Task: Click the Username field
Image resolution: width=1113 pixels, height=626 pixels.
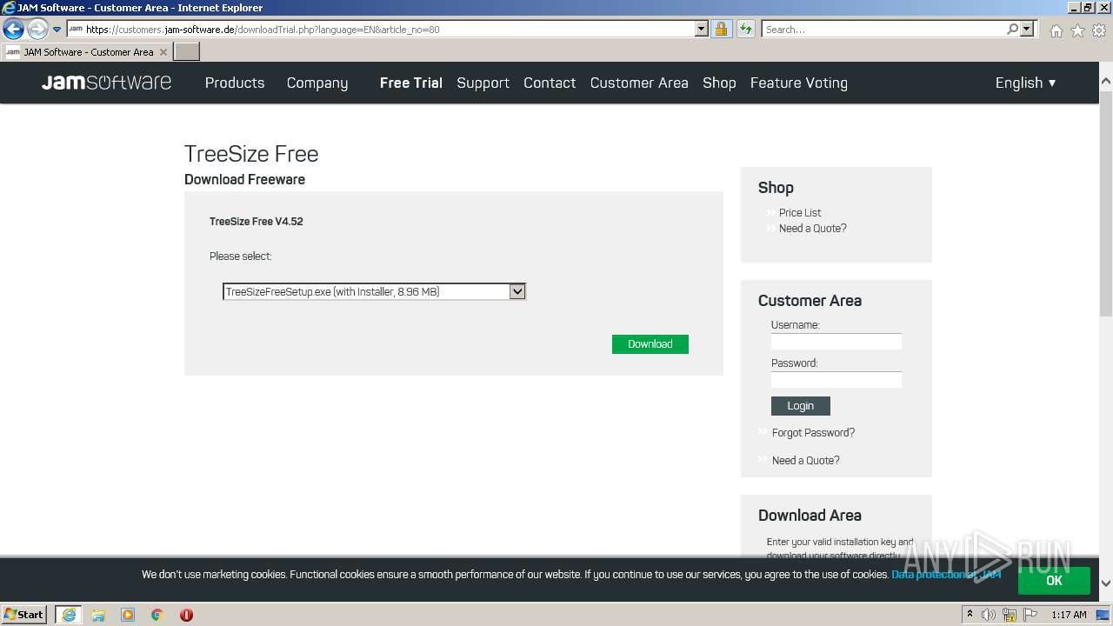Action: pyautogui.click(x=836, y=342)
